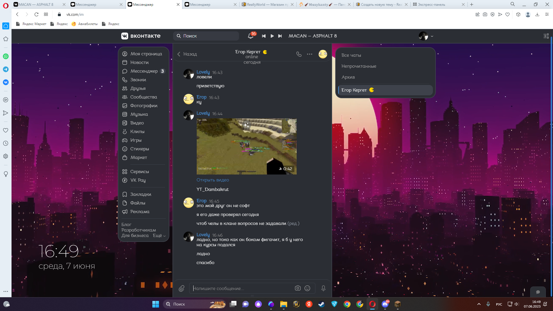Skip to the next music track

(280, 36)
